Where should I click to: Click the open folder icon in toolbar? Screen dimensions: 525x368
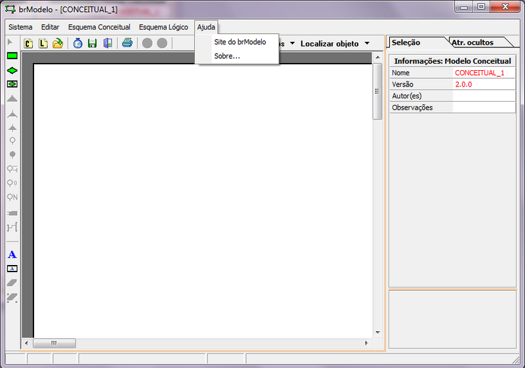tap(58, 43)
